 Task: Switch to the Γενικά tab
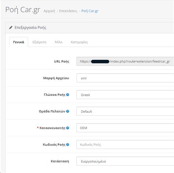[x=19, y=42]
